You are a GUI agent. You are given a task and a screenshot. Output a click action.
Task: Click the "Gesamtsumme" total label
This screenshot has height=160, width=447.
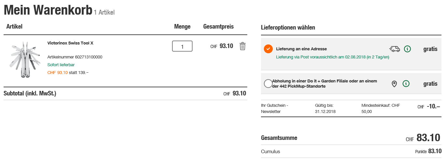click(279, 138)
